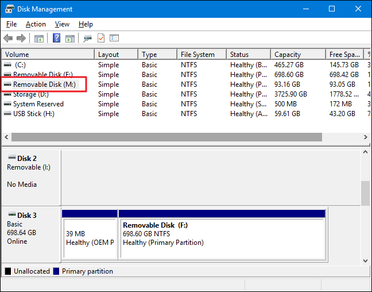Click the Back arrow toolbar icon
The width and height of the screenshot is (372, 292).
pyautogui.click(x=8, y=39)
